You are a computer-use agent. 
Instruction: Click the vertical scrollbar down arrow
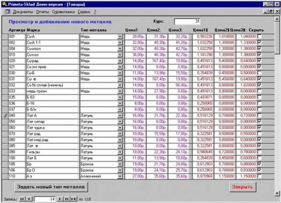[277, 193]
